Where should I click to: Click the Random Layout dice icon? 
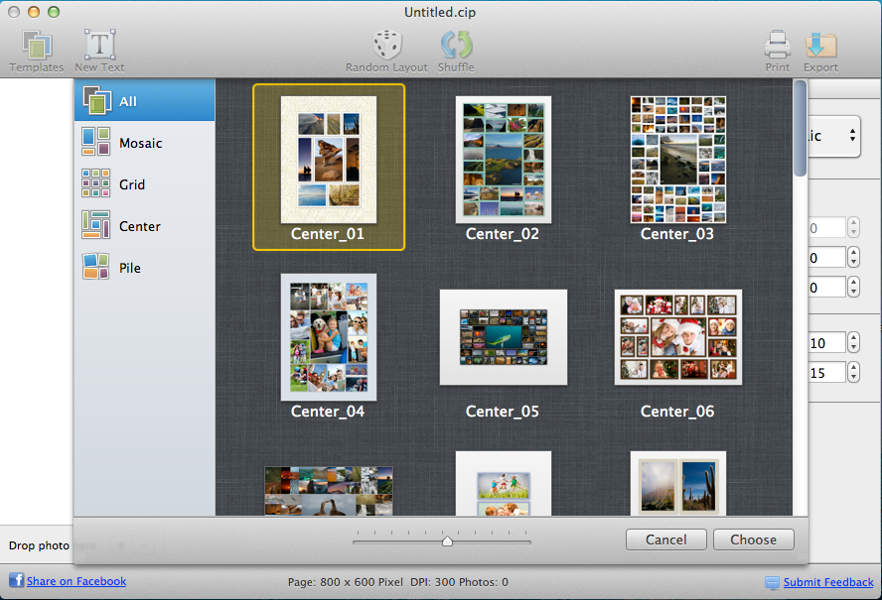pyautogui.click(x=387, y=45)
